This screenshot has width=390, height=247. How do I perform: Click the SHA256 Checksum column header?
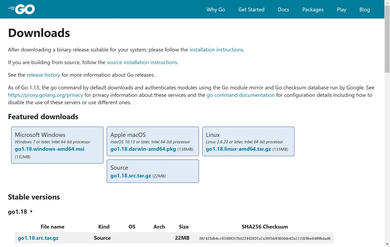coord(265,227)
